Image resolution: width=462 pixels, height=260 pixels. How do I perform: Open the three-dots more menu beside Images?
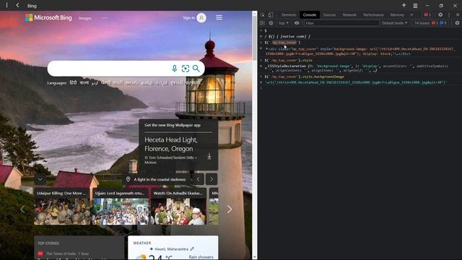[105, 18]
